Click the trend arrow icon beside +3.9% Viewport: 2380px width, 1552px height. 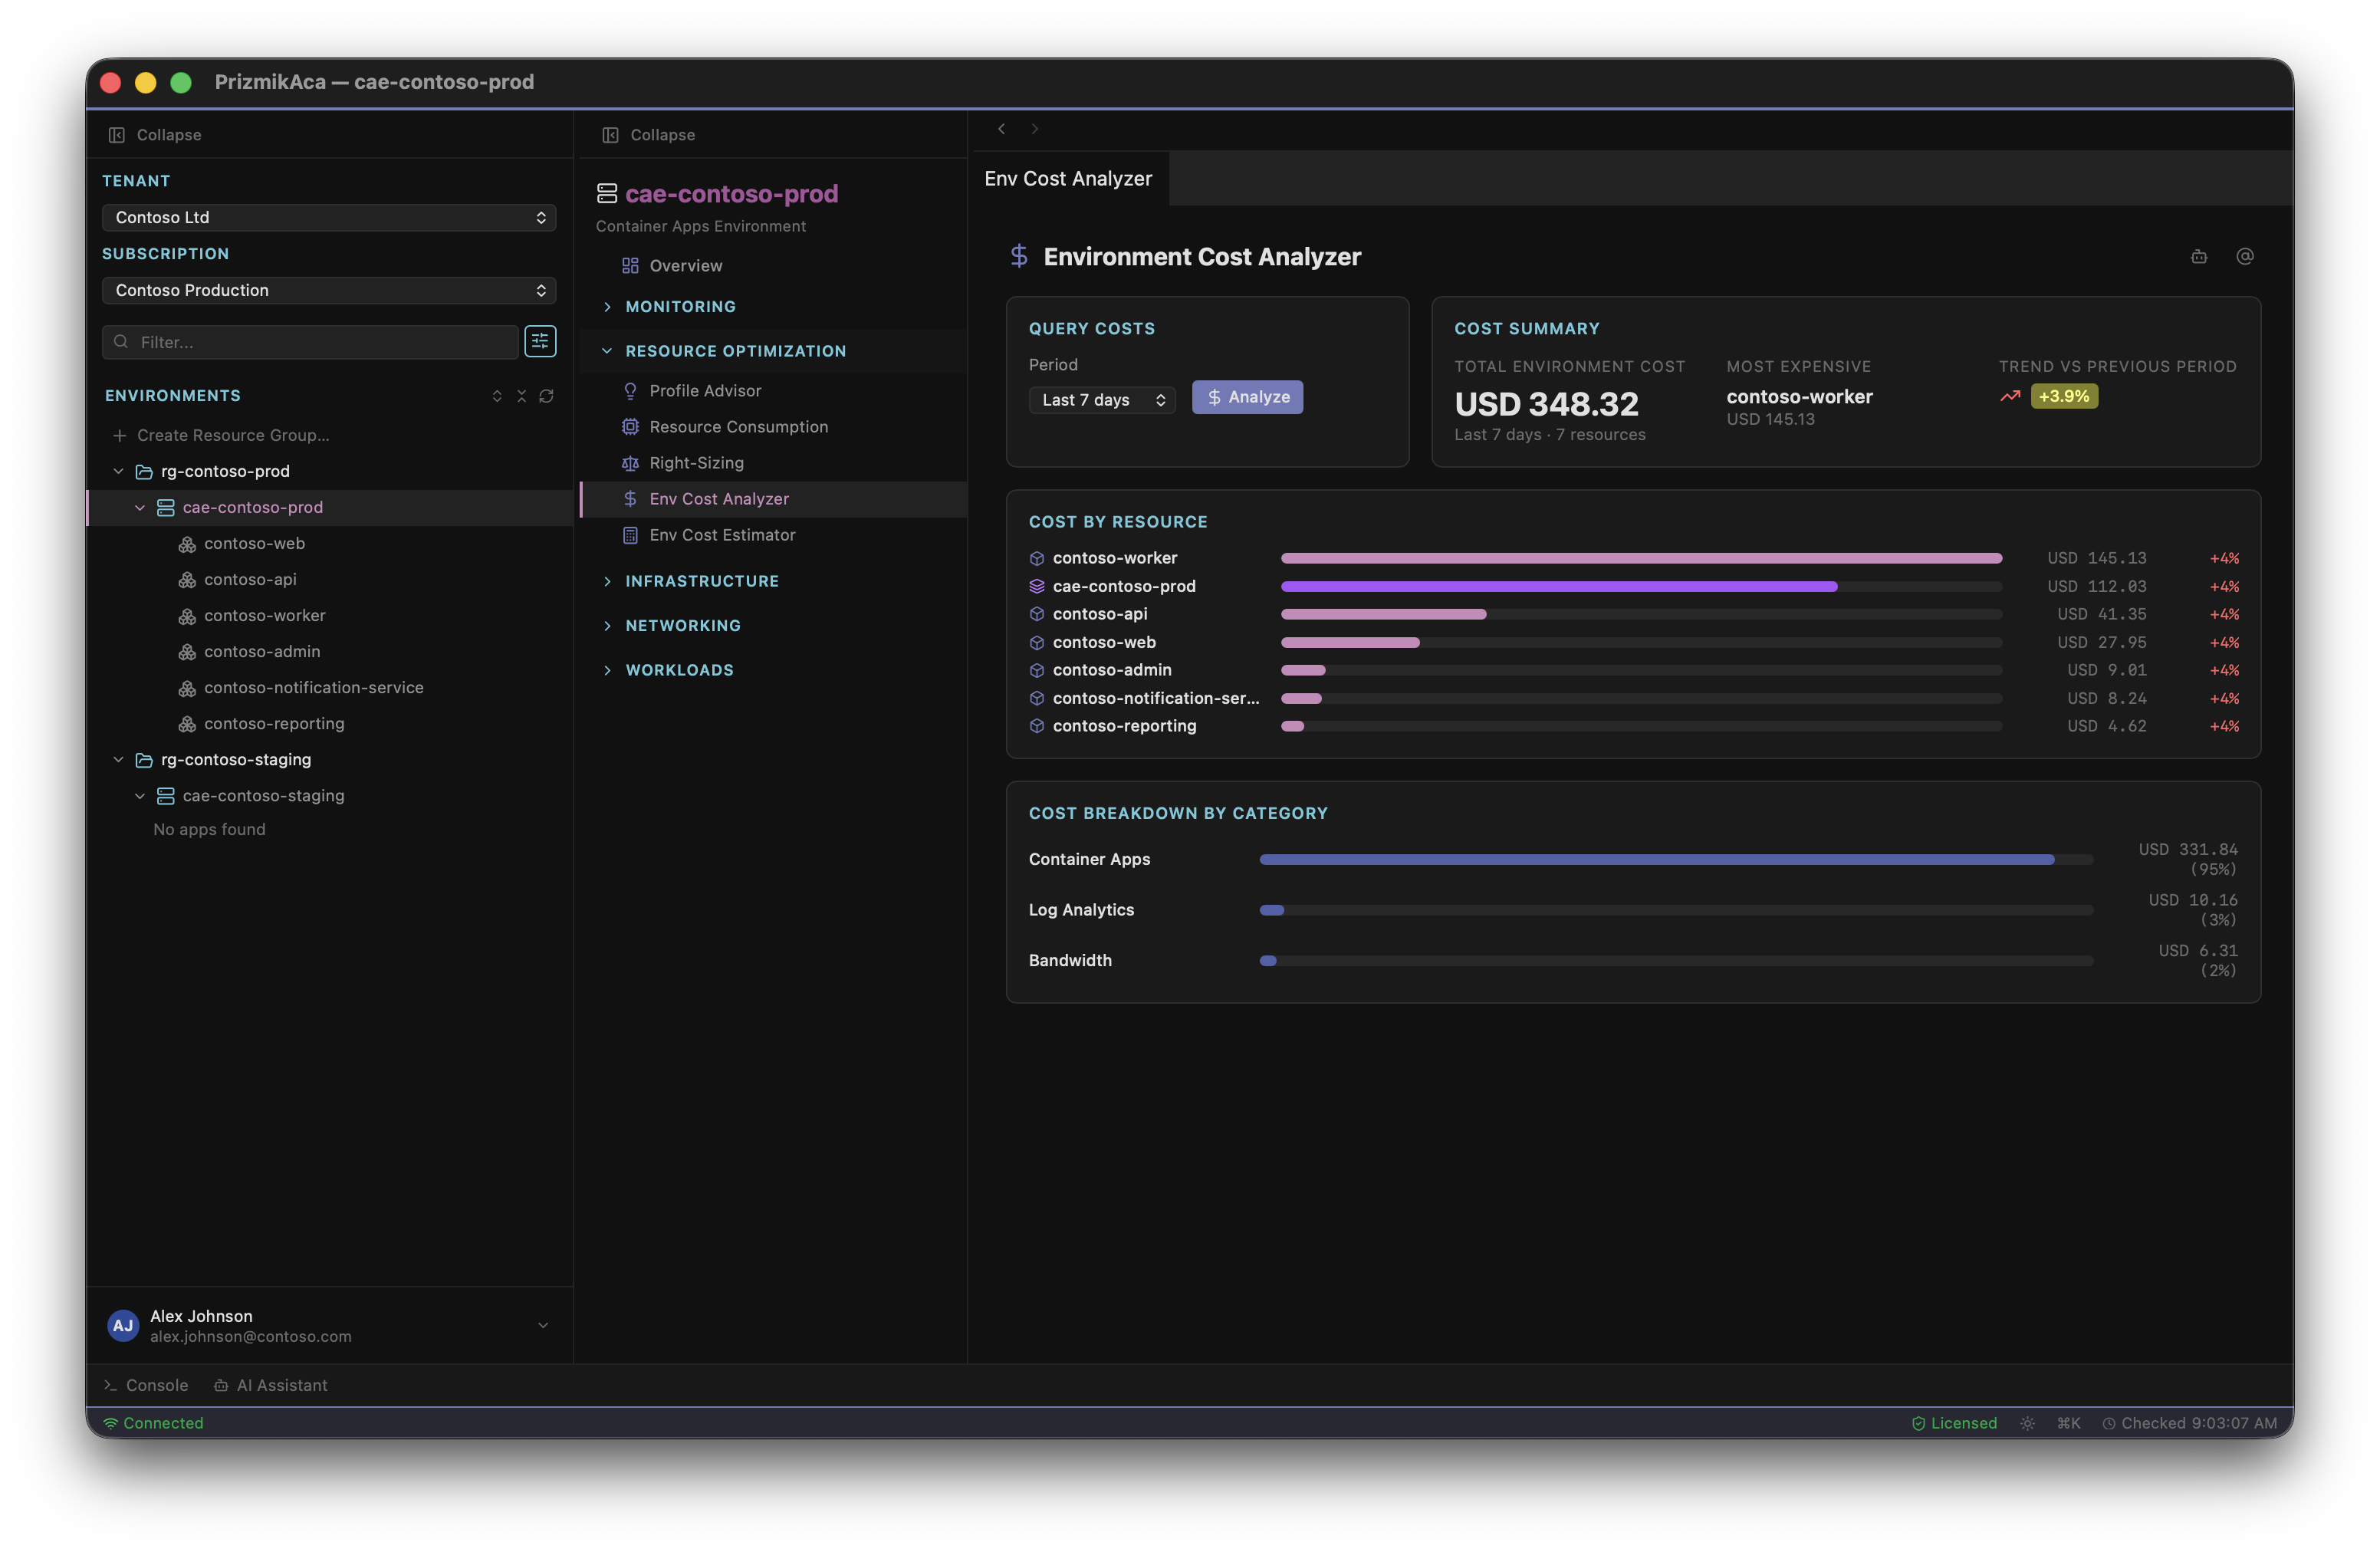(2010, 396)
